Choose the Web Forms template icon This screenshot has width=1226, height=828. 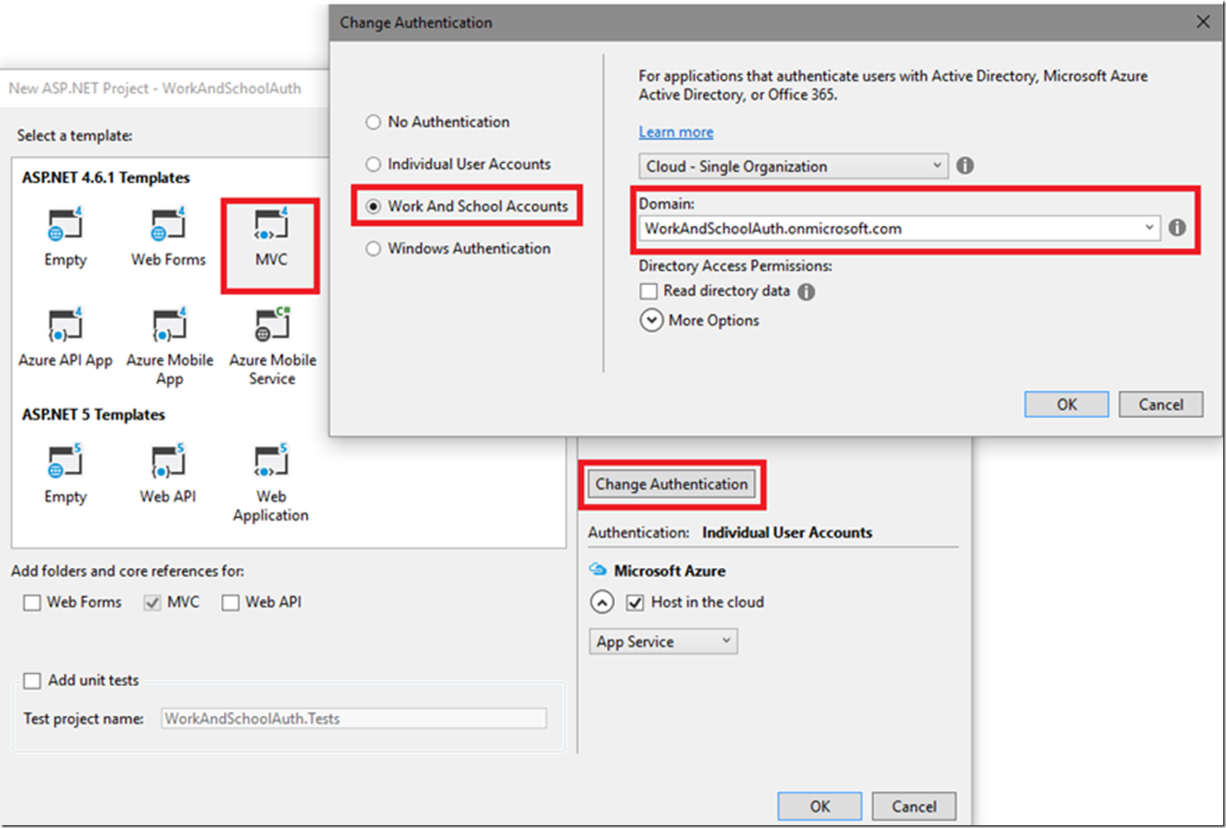coord(168,224)
